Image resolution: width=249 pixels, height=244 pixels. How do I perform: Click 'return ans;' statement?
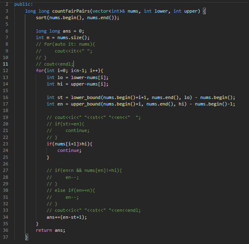[x=51, y=230]
